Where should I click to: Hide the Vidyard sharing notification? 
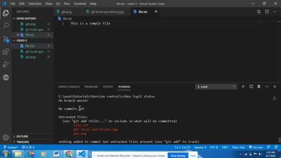click(193, 156)
